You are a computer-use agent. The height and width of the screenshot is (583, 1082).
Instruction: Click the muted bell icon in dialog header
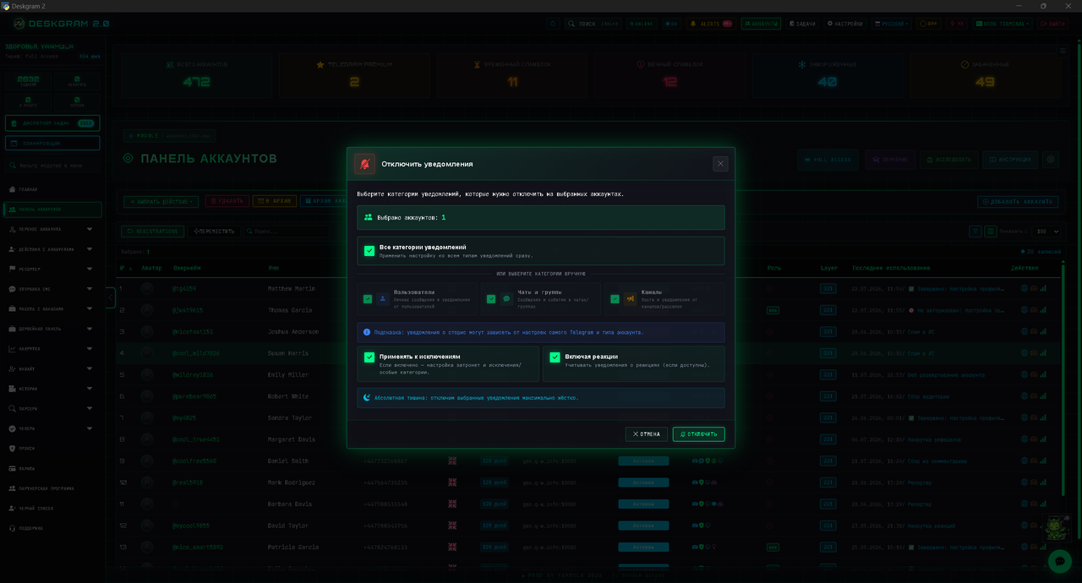(x=364, y=164)
